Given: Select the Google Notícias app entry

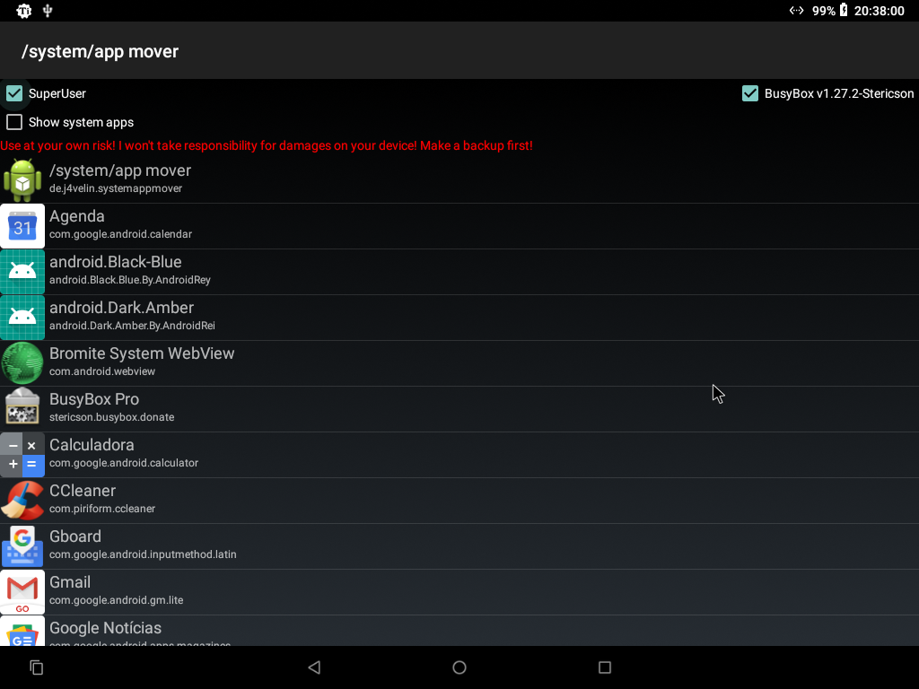Looking at the screenshot, I should tap(459, 631).
